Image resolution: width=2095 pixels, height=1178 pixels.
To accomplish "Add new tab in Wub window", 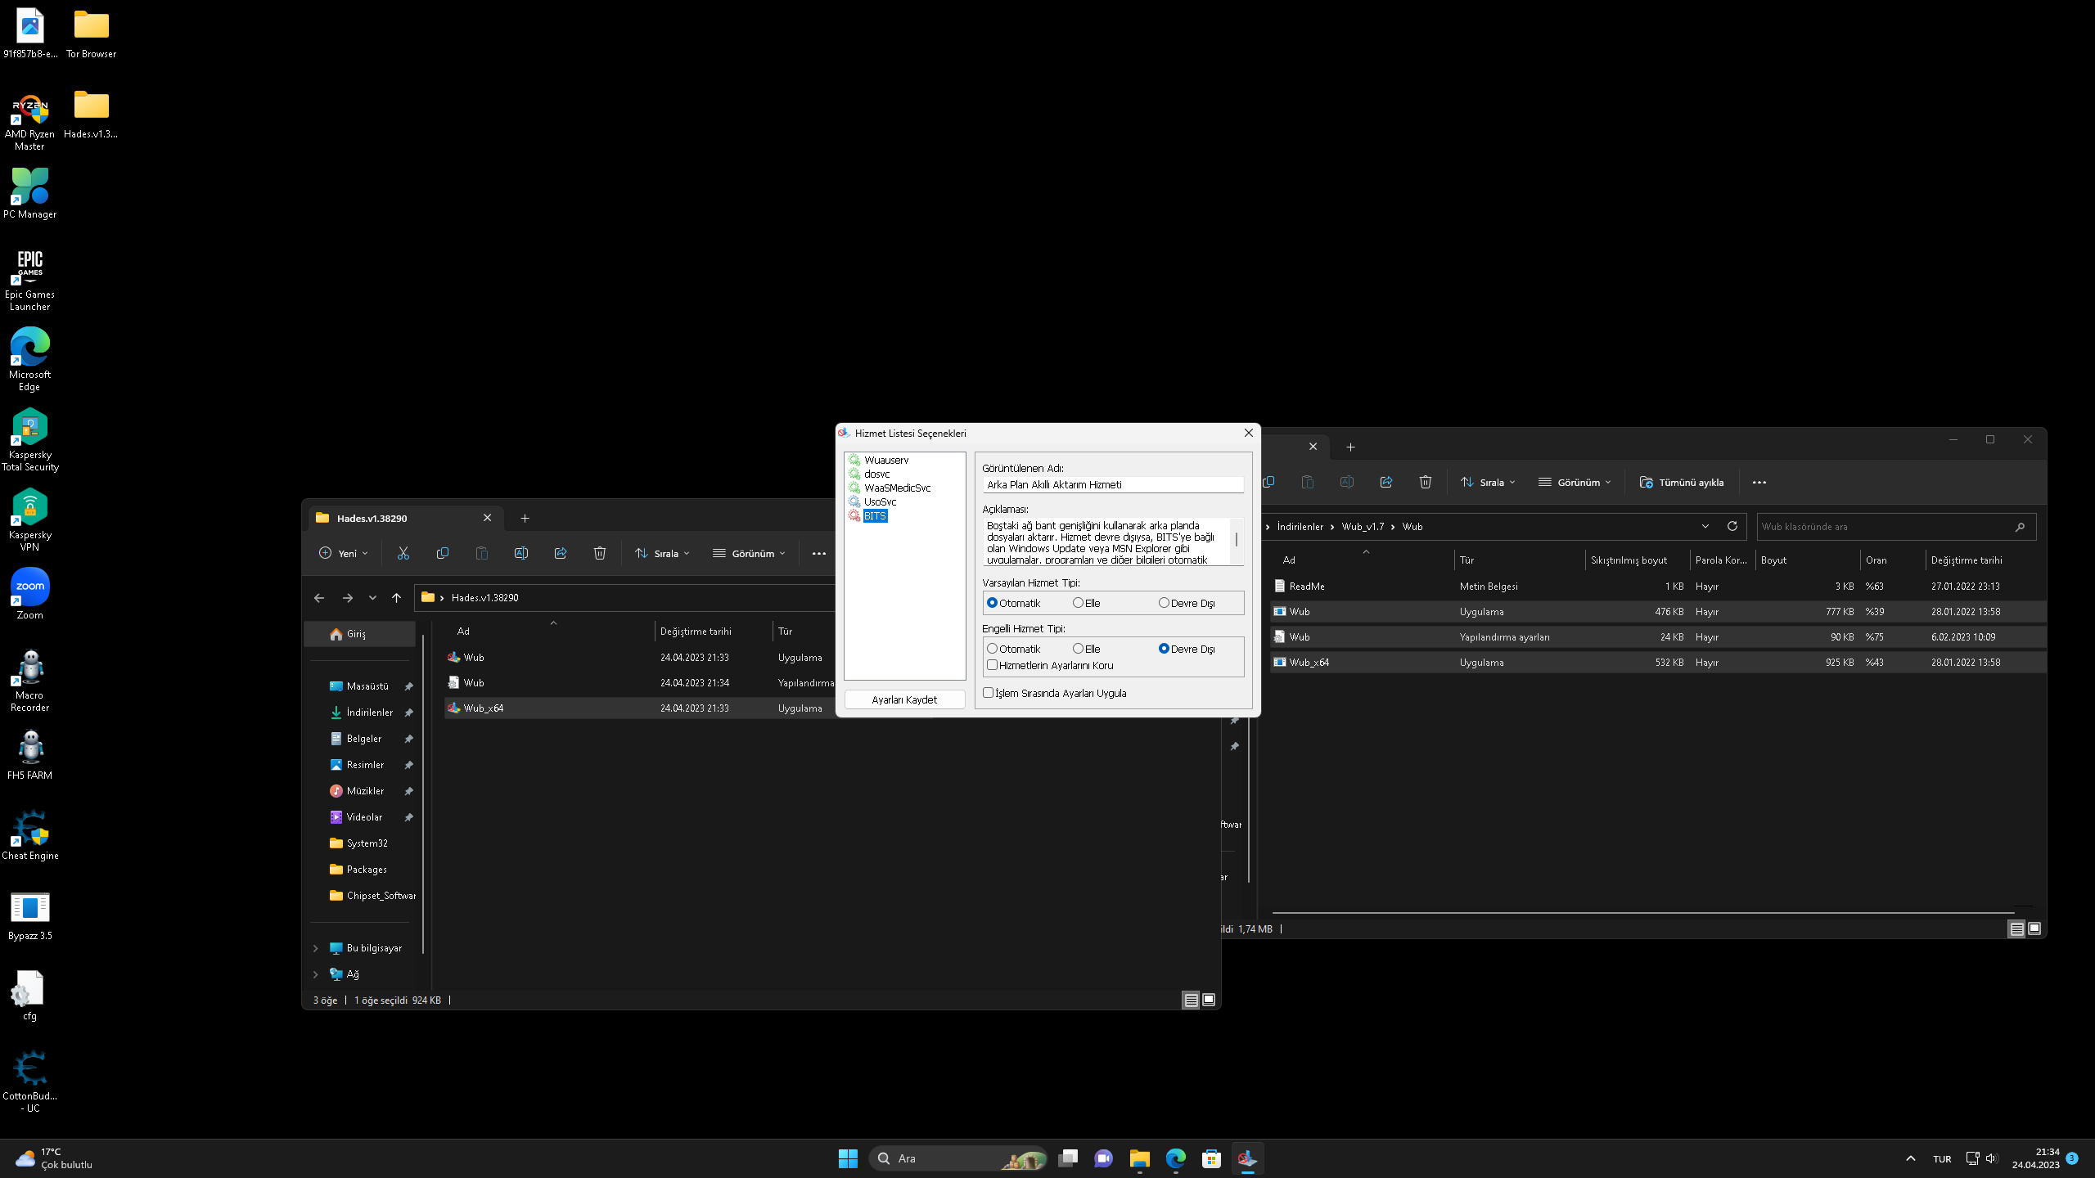I will point(1350,447).
